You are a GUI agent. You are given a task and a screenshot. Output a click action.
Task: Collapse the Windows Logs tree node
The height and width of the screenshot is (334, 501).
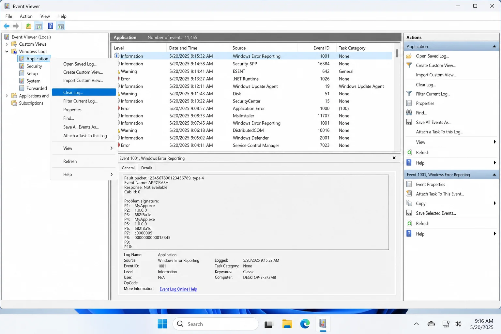[x=7, y=52]
